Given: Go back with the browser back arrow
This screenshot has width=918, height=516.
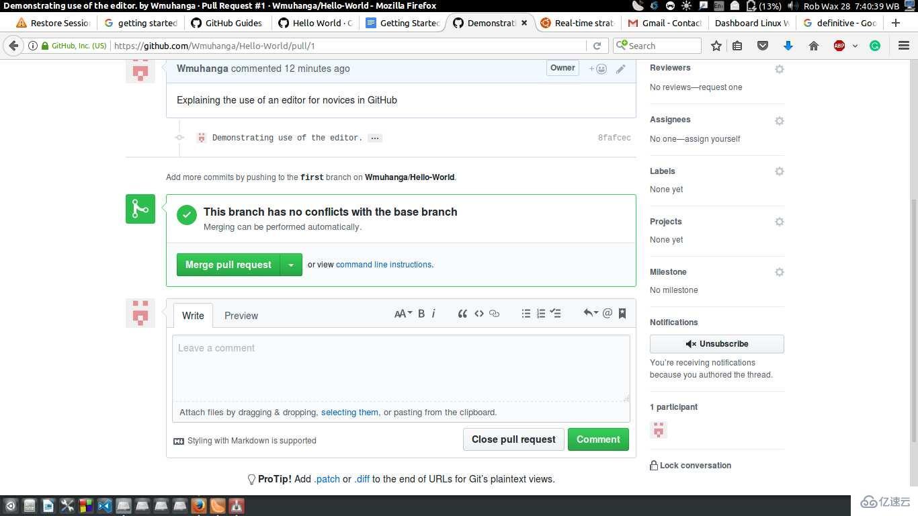Looking at the screenshot, I should 13,46.
